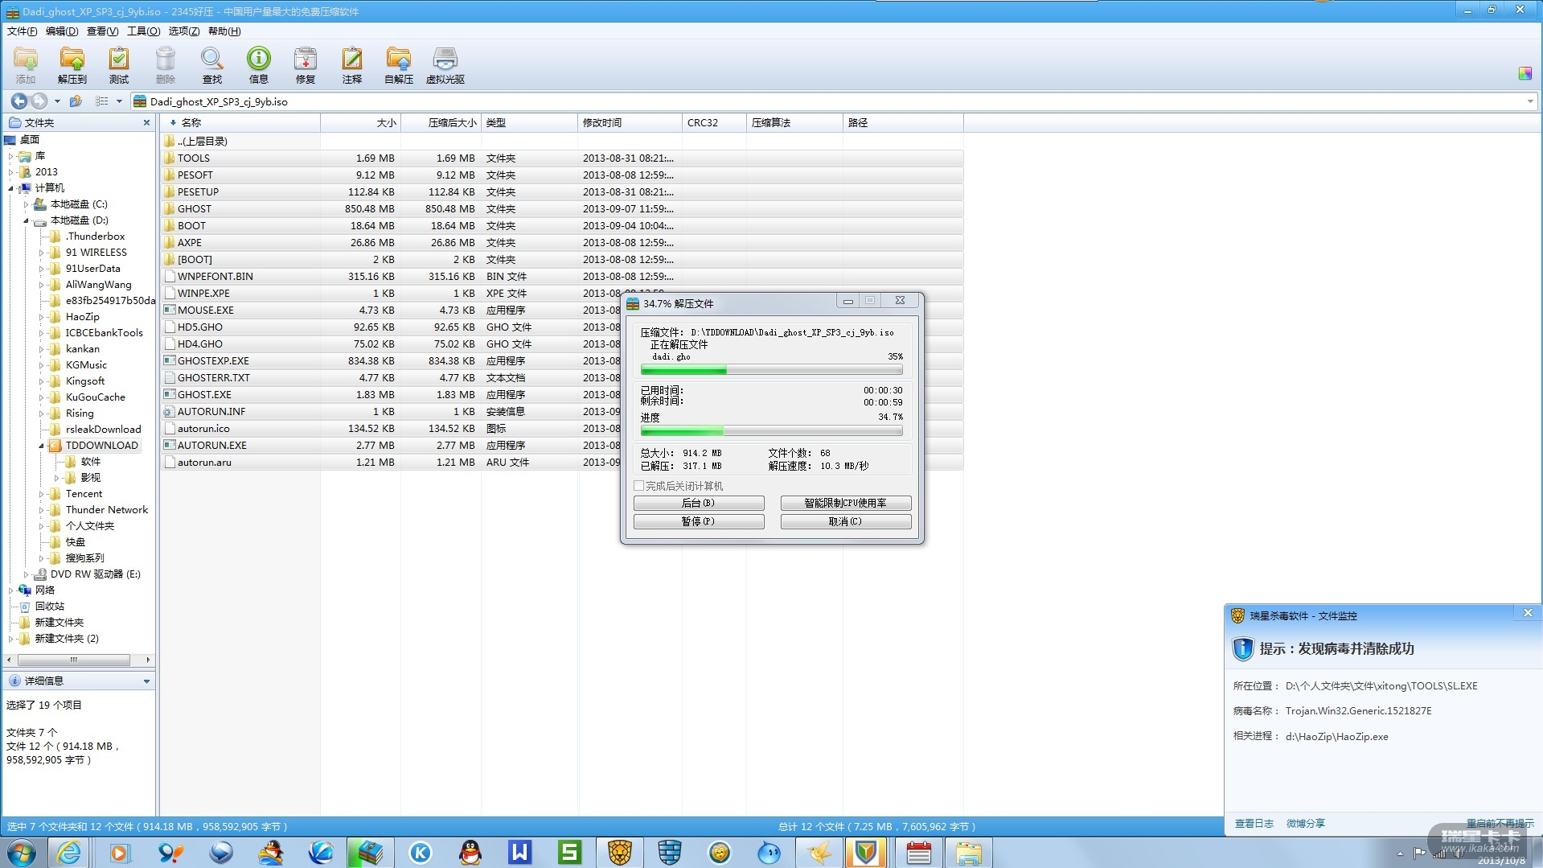Click the 取消(C) cancel button

[x=845, y=521]
